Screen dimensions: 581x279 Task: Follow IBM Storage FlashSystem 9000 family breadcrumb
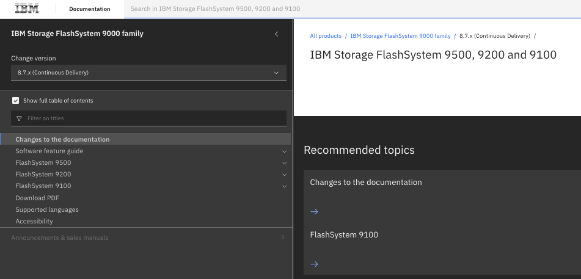(x=401, y=36)
